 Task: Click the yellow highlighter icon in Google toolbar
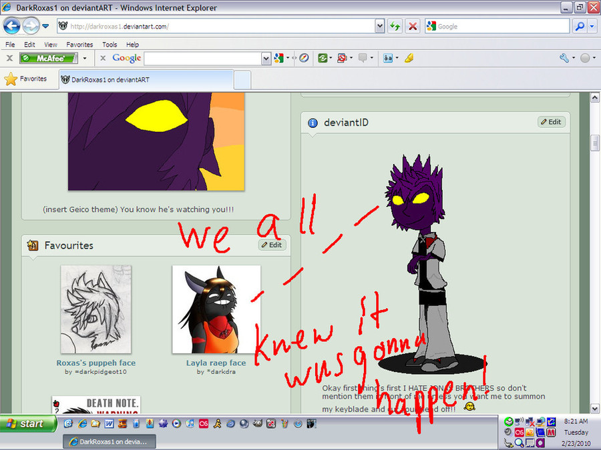[409, 58]
